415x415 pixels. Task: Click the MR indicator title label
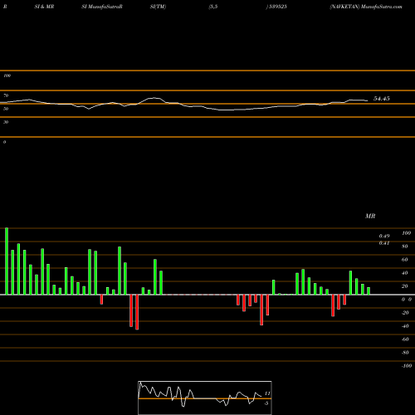coord(370,216)
